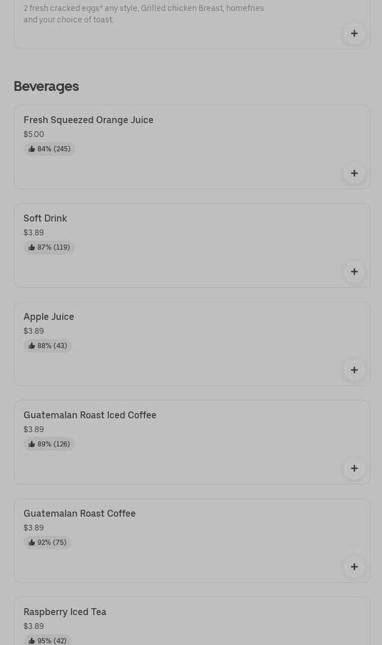This screenshot has width=382, height=645.
Task: Click the 87% (119) thumbs-up rating
Action: [49, 247]
